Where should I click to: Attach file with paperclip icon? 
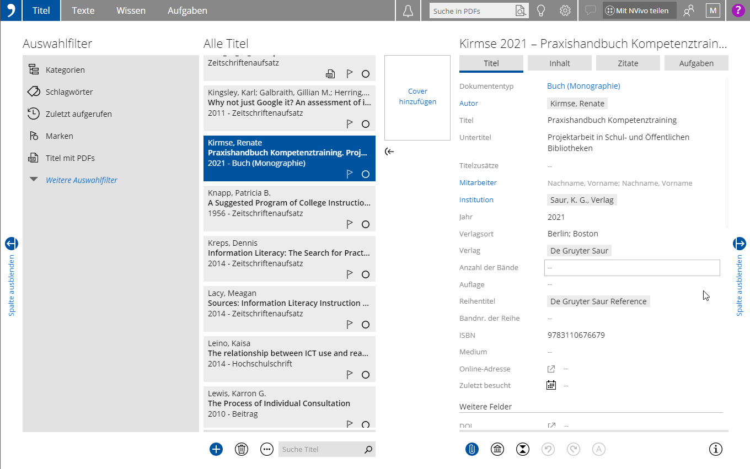click(x=472, y=449)
